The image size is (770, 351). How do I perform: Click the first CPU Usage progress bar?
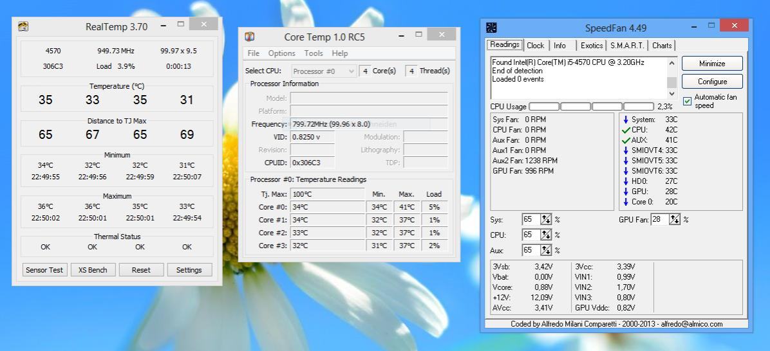[543, 106]
